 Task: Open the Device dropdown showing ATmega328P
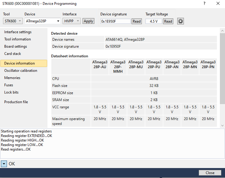point(42,21)
